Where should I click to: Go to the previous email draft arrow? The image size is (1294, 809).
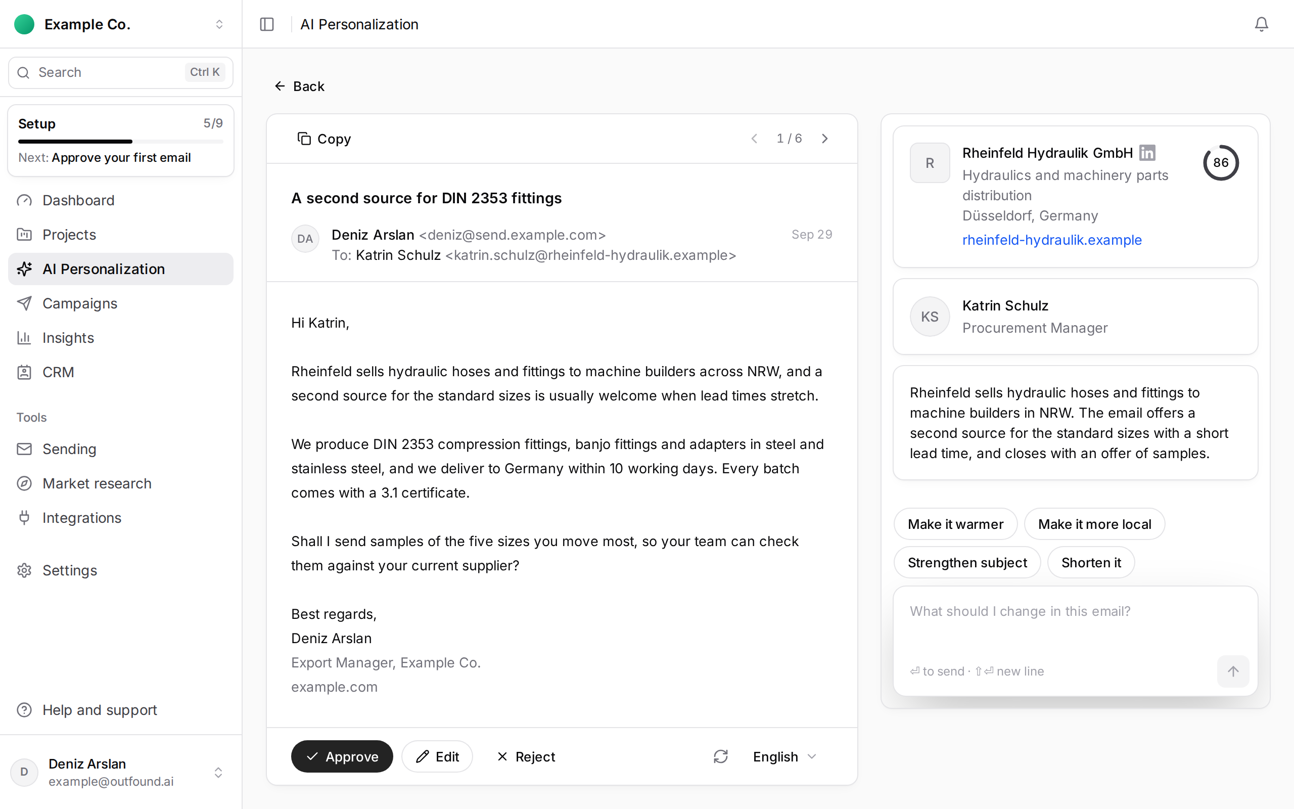754,139
